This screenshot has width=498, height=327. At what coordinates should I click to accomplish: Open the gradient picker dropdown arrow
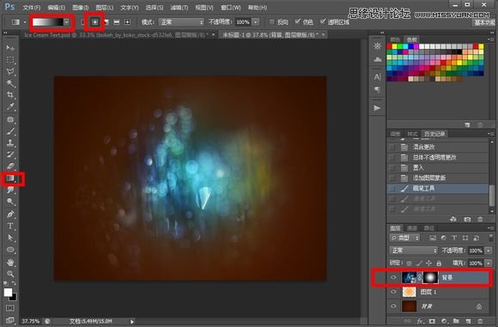click(66, 22)
